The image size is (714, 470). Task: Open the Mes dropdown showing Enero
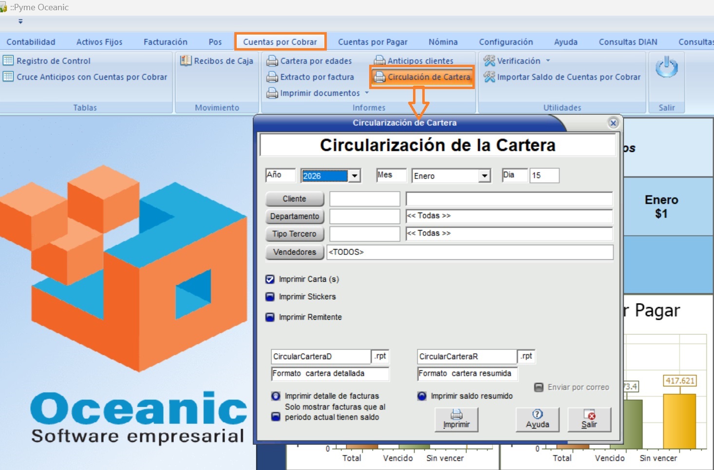pyautogui.click(x=484, y=176)
